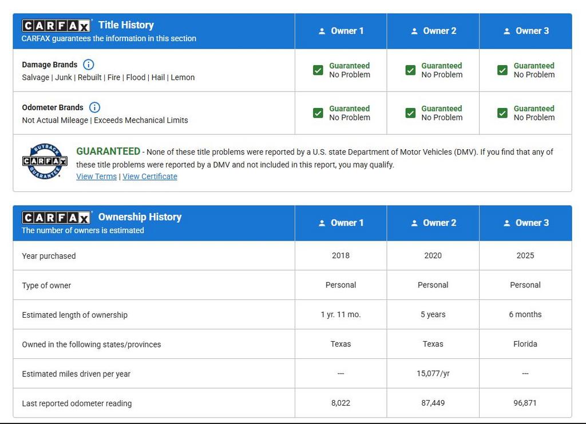Screen dimensions: 586x424
Task: Select the Owner 2 column header in Title History
Action: tap(433, 31)
